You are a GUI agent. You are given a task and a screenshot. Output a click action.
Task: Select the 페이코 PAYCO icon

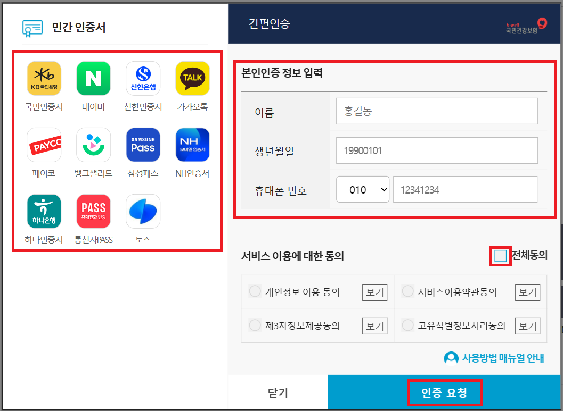[44, 145]
